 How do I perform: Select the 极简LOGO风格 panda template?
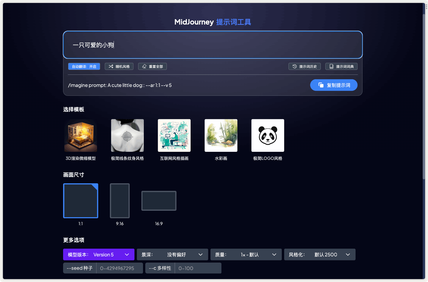[x=267, y=135]
